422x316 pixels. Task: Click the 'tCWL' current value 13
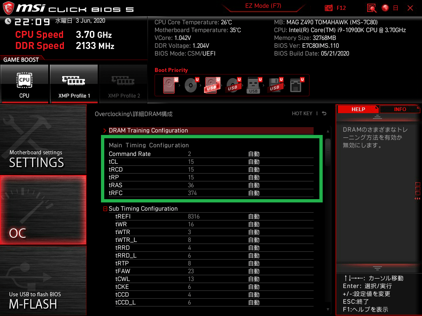[191, 279]
